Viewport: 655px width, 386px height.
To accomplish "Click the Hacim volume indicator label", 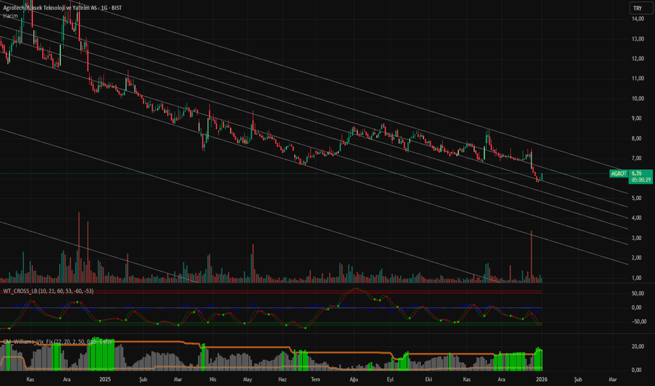I will (x=10, y=15).
